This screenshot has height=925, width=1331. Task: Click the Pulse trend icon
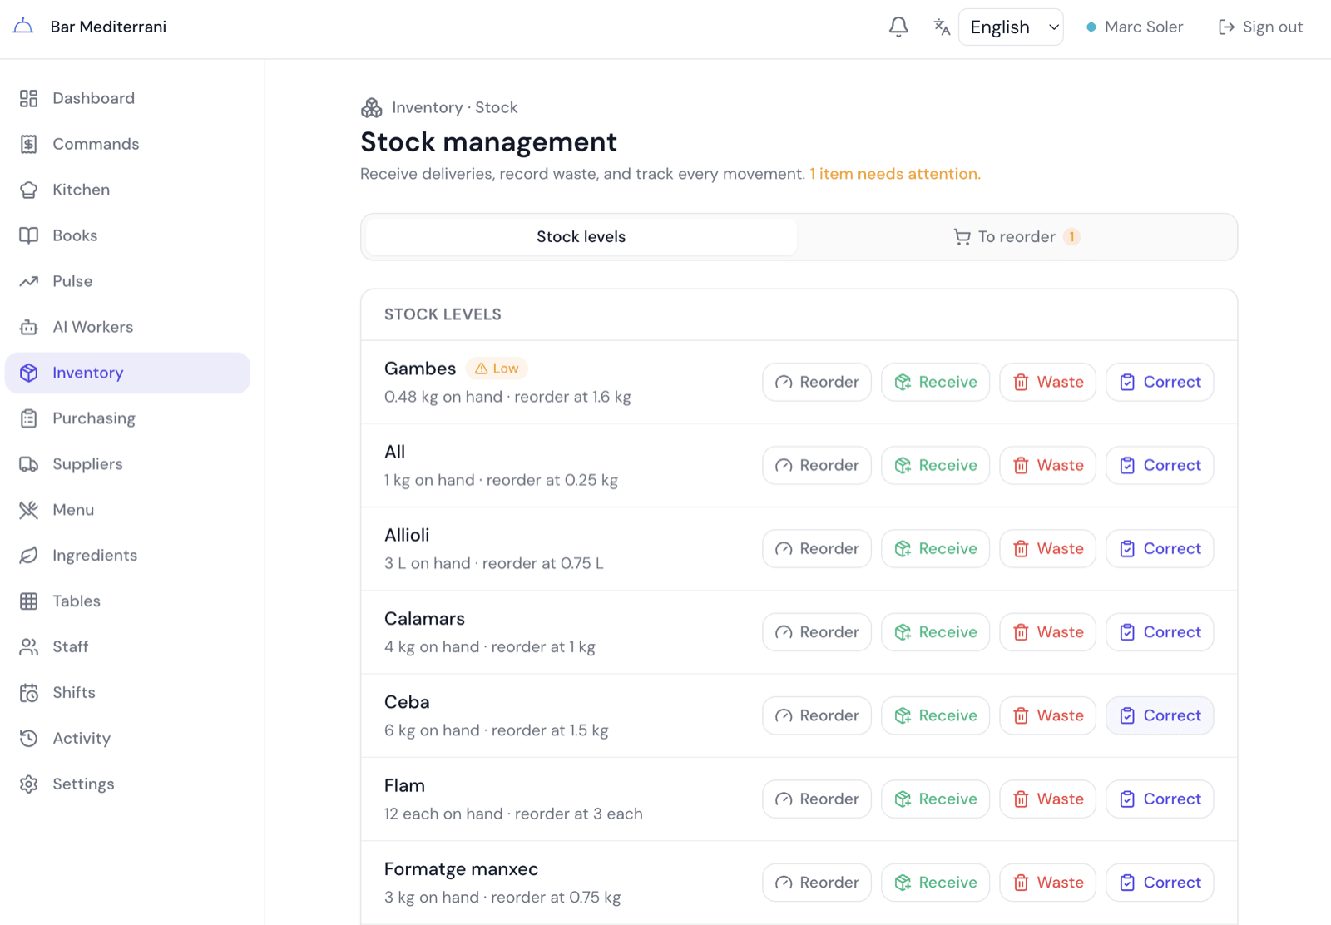coord(29,281)
